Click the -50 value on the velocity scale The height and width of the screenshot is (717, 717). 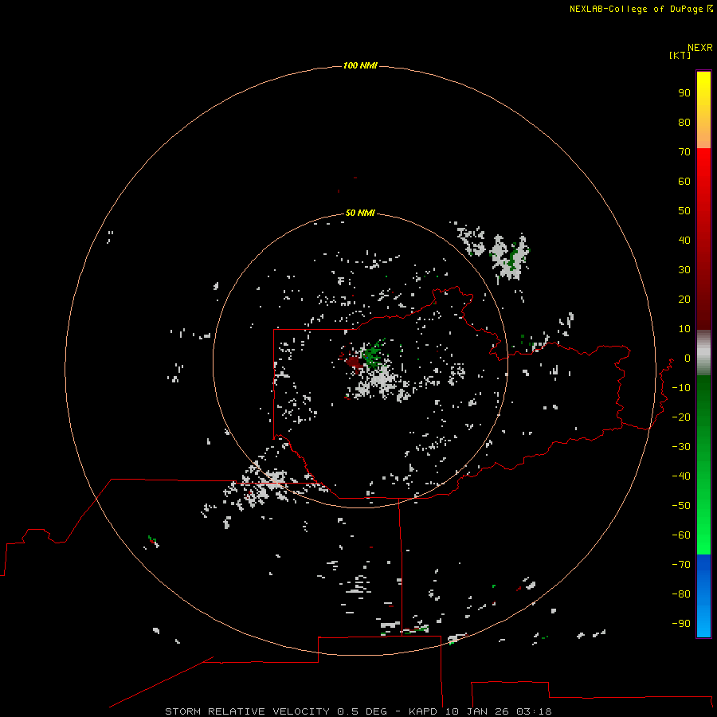tap(681, 506)
